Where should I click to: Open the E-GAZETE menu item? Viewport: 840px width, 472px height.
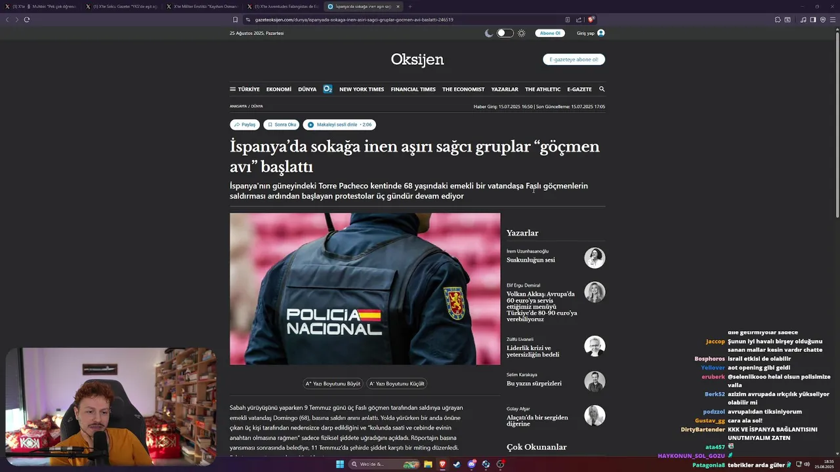pyautogui.click(x=579, y=89)
